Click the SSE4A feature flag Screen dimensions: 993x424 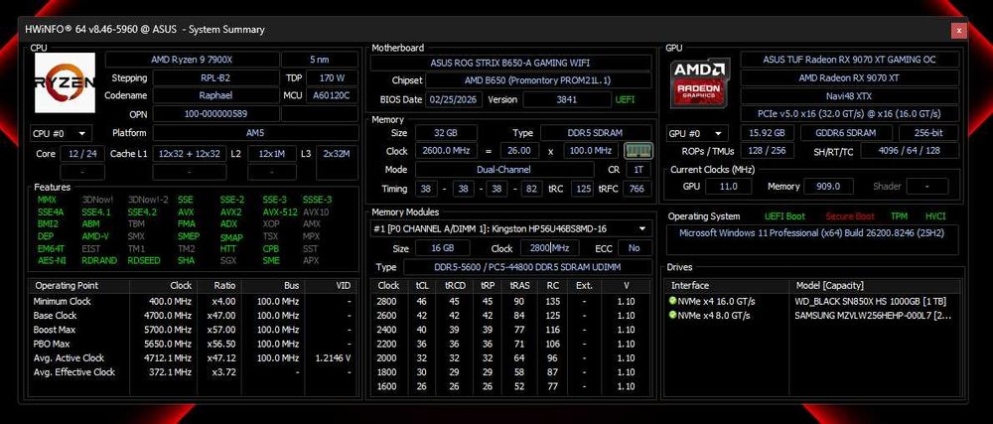50,212
